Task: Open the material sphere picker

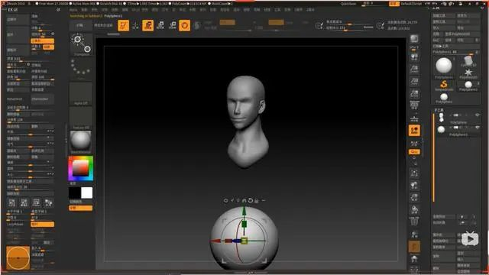Action: (81, 142)
